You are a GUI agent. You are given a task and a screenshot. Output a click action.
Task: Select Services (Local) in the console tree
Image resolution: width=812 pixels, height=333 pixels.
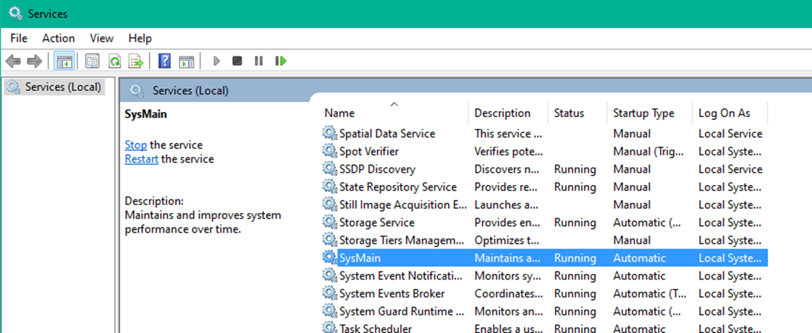tap(62, 87)
